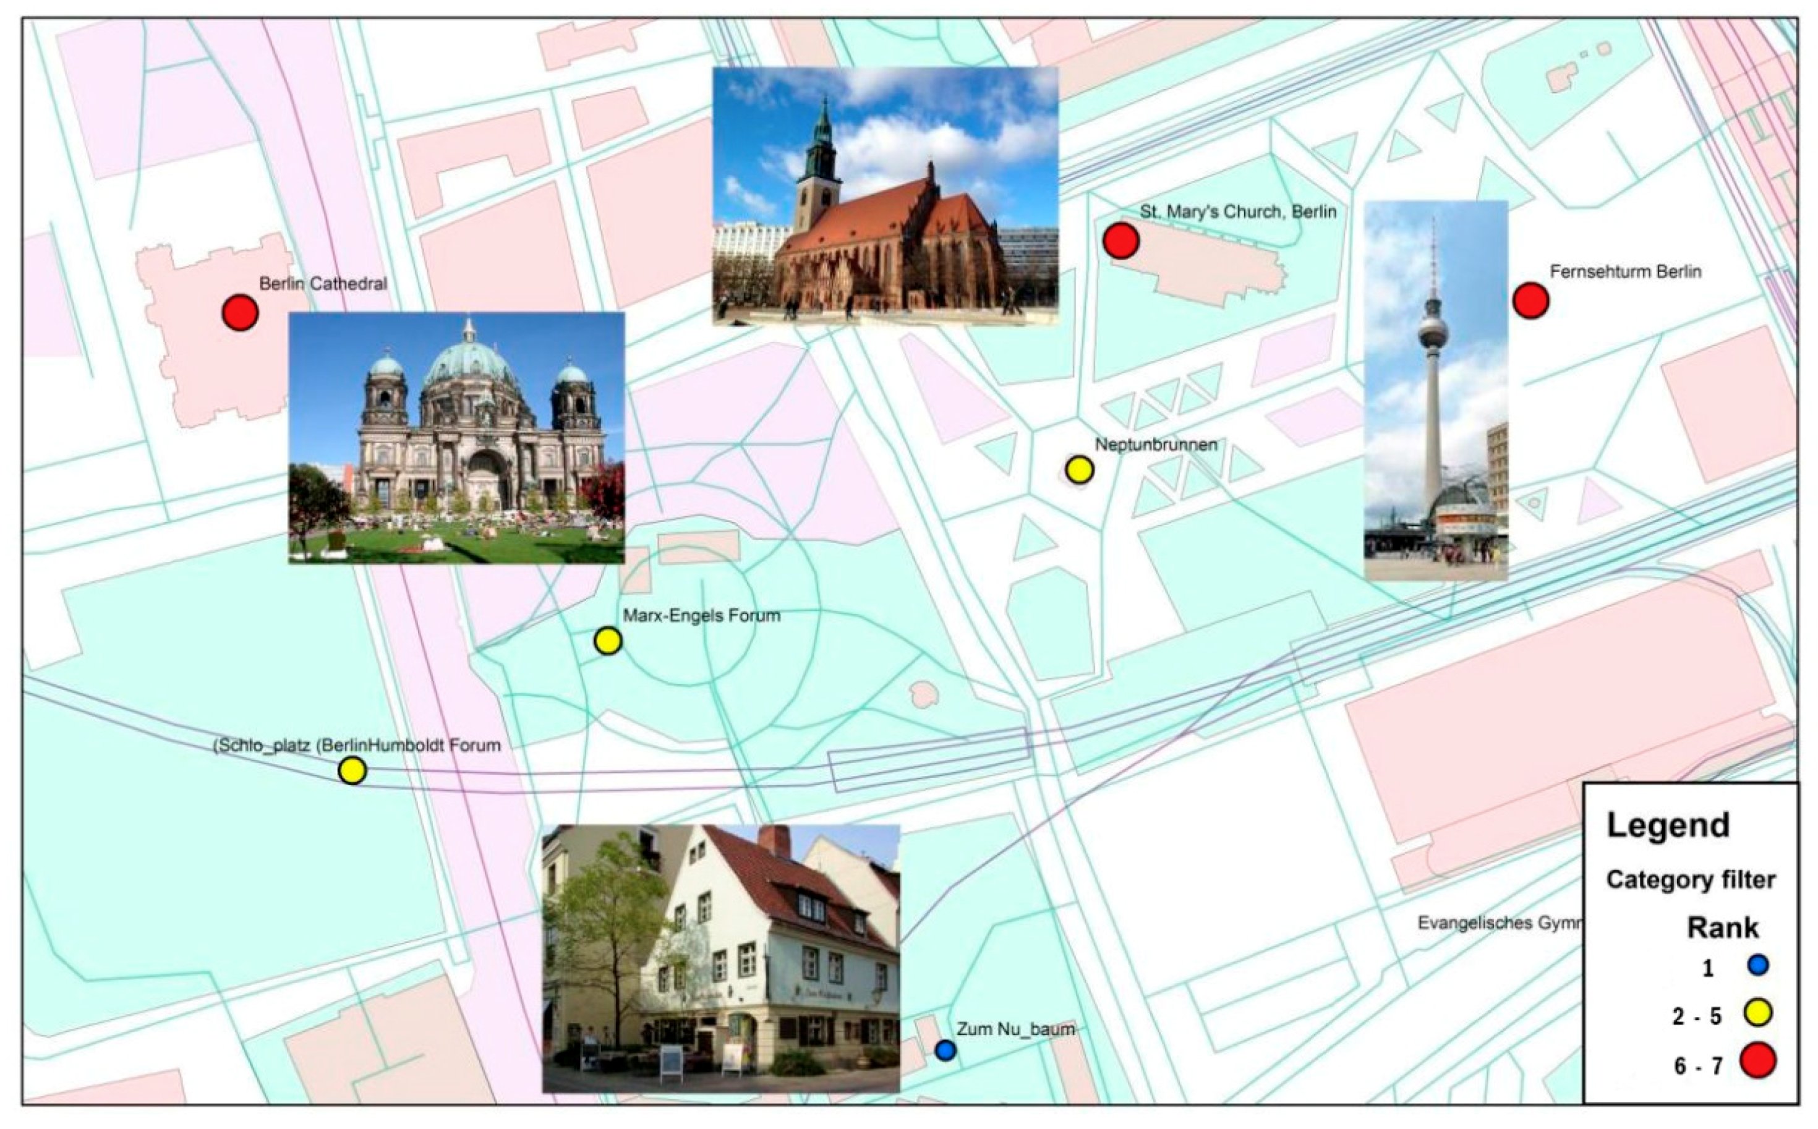Click the yellow rank 2-5 legend swatch

pos(1757,1013)
